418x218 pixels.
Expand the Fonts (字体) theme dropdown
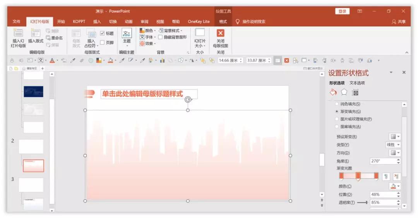(x=147, y=37)
